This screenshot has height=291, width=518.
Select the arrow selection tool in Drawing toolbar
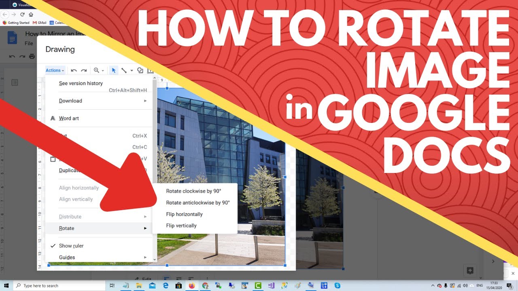[114, 70]
